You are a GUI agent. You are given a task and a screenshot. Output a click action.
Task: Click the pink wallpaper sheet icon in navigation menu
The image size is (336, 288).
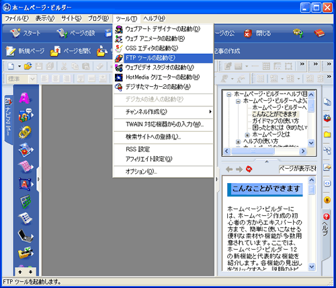coord(26,167)
